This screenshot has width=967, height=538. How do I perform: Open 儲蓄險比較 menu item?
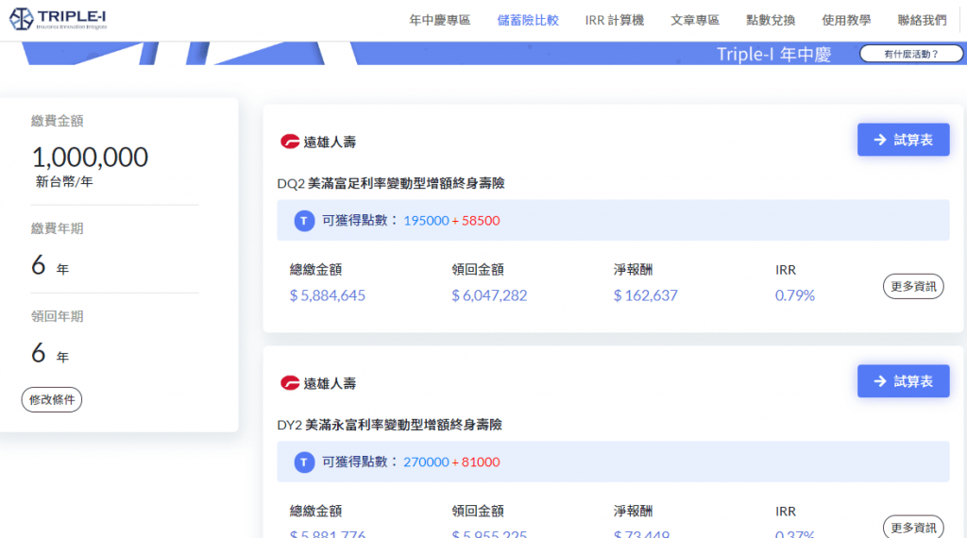(x=528, y=21)
